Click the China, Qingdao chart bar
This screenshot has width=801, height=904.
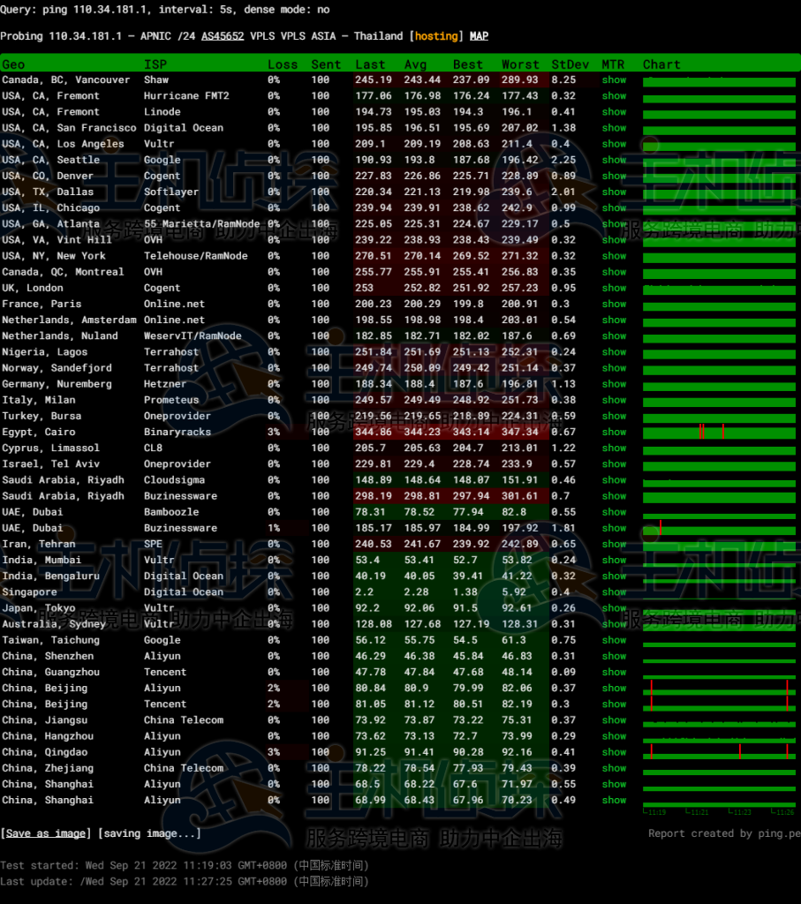point(719,752)
